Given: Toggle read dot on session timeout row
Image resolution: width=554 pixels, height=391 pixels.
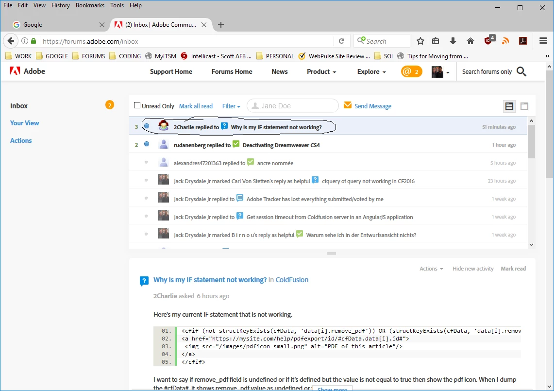Looking at the screenshot, I should 146,216.
